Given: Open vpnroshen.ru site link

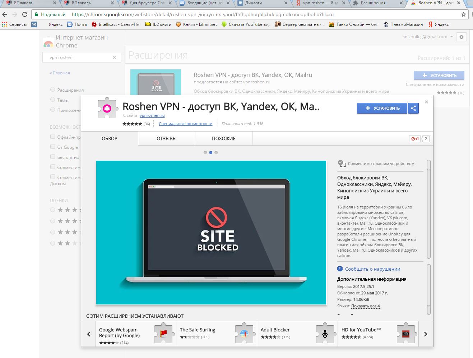Looking at the screenshot, I should click(152, 115).
